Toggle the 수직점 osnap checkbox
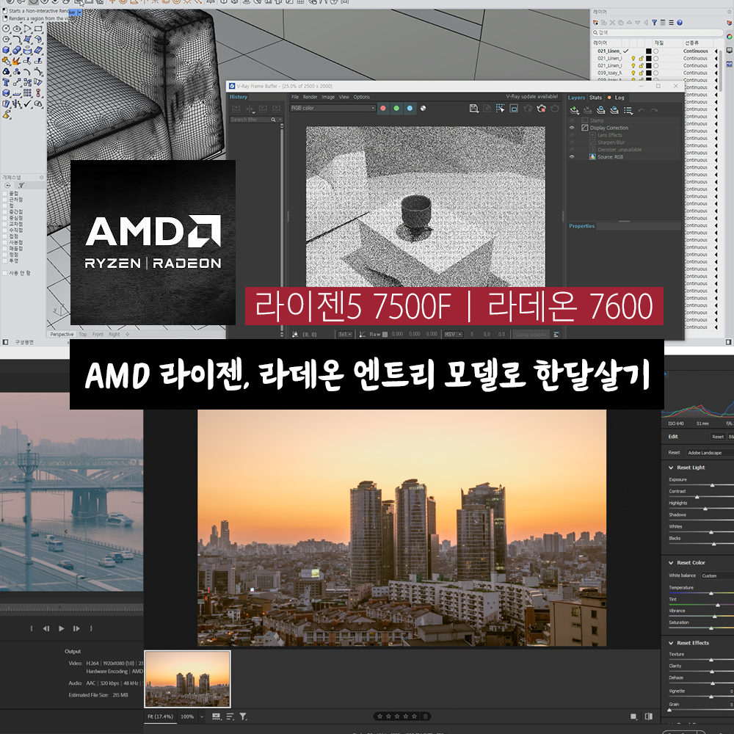The width and height of the screenshot is (734, 734). point(4,230)
